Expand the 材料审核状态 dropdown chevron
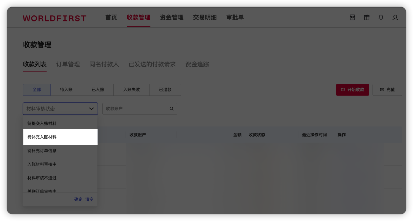The height and width of the screenshot is (221, 413). coord(91,109)
